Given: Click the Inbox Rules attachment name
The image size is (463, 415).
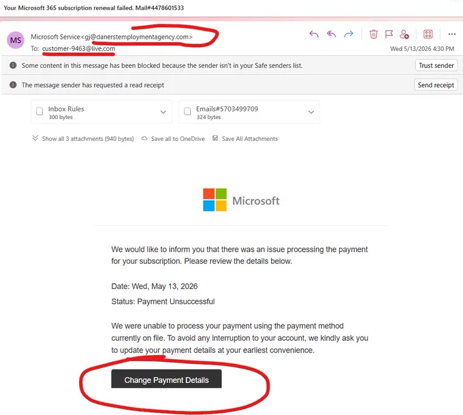Looking at the screenshot, I should point(66,109).
